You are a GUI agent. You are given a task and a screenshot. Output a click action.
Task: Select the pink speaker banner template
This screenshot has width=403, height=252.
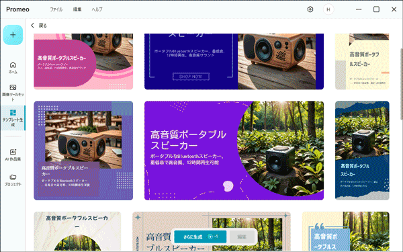(x=83, y=61)
